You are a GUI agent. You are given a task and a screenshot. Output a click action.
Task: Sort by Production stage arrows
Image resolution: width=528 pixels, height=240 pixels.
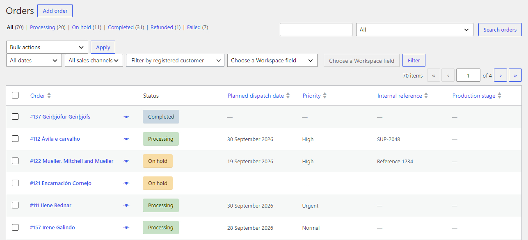point(500,96)
